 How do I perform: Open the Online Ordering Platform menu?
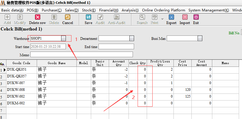point(164,10)
